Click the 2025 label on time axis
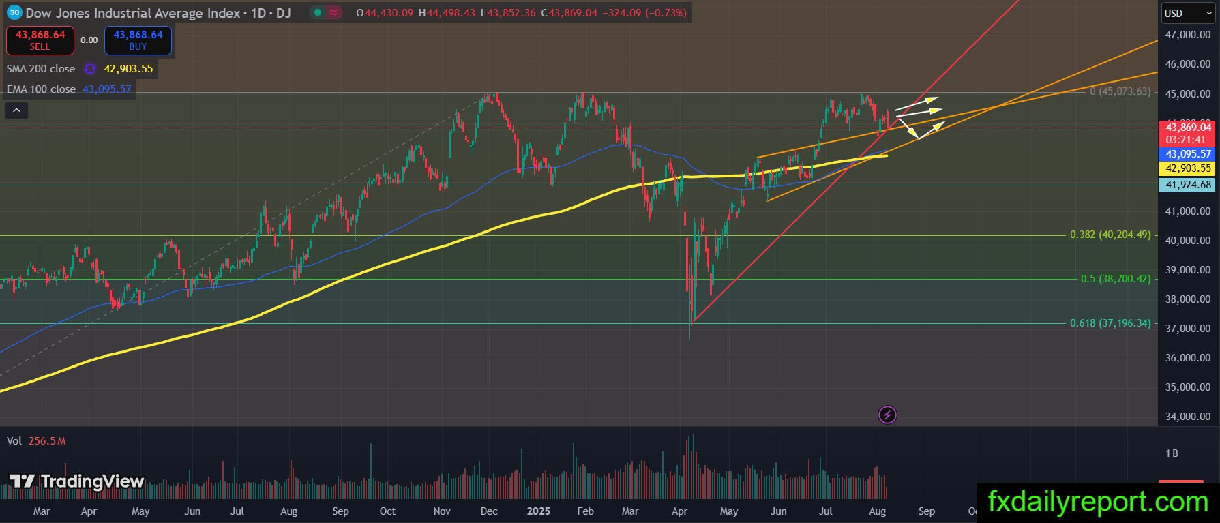 click(x=538, y=511)
